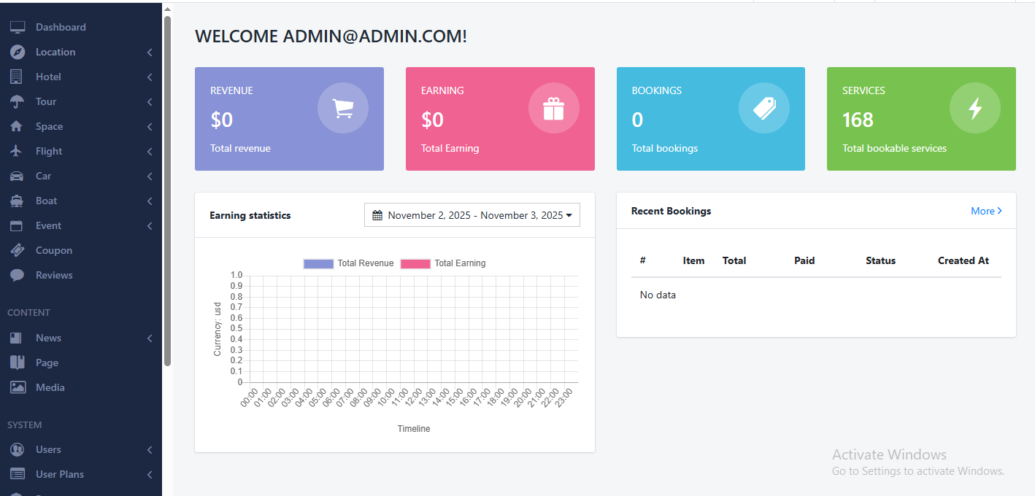Click the tag icon on Bookings card

coord(763,108)
